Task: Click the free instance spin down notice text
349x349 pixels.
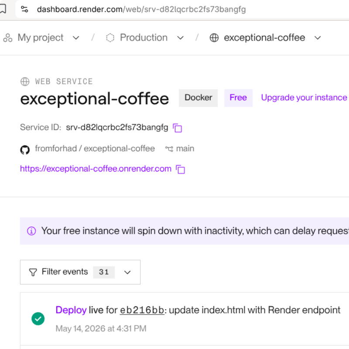Action: [x=195, y=231]
